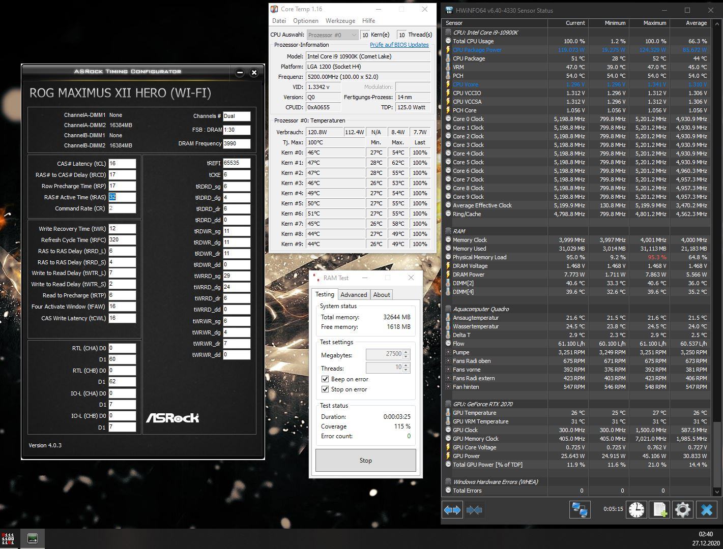Image resolution: width=723 pixels, height=549 pixels.
Task: Click Stop button in RAM Test
Action: 366,461
